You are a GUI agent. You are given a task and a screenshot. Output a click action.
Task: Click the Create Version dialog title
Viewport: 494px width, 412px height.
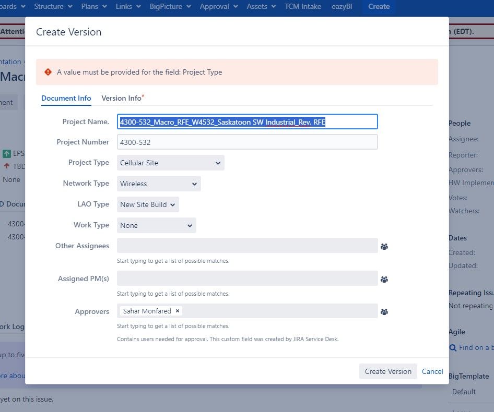[69, 32]
